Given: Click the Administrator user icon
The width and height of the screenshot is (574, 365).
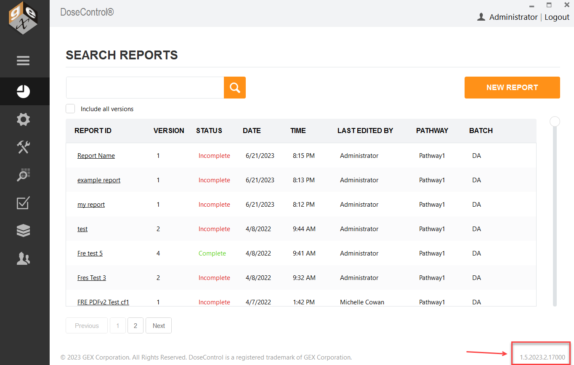Looking at the screenshot, I should pyautogui.click(x=481, y=17).
